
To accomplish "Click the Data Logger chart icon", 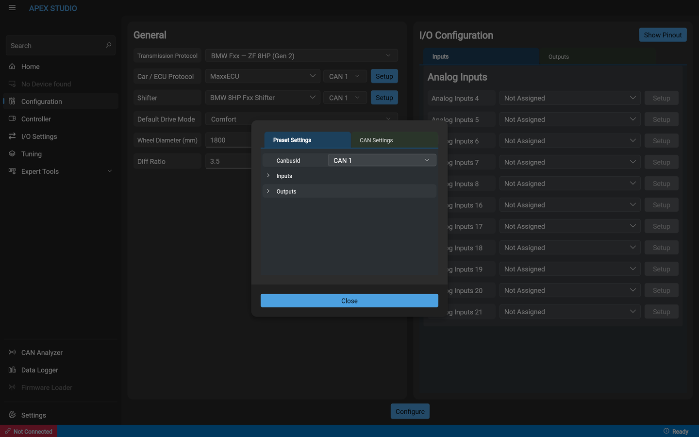I will coord(12,370).
